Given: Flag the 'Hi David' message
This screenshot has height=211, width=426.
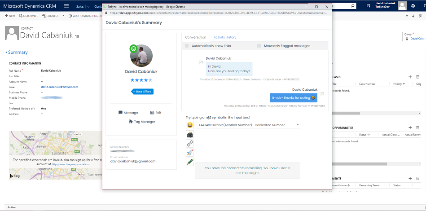Looking at the screenshot, I should tap(201, 63).
